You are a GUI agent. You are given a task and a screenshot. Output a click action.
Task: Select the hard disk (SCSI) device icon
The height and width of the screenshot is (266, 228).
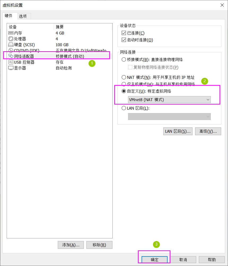(x=11, y=45)
